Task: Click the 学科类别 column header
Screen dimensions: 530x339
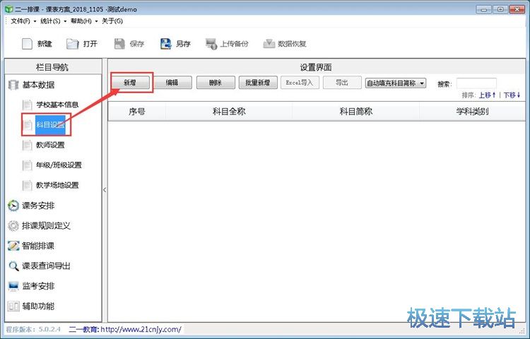Action: tap(472, 112)
